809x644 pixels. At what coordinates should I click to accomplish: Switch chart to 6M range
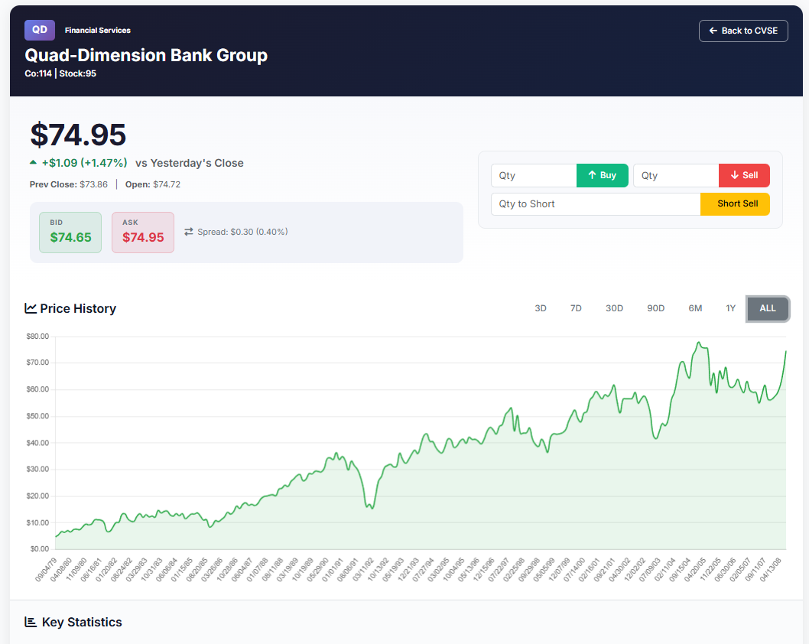(694, 308)
